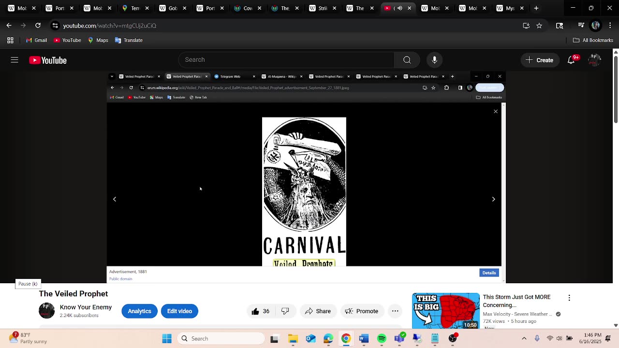Open This Storm Just Got MORE Concerning title
This screenshot has height=348, width=619.
point(516,301)
